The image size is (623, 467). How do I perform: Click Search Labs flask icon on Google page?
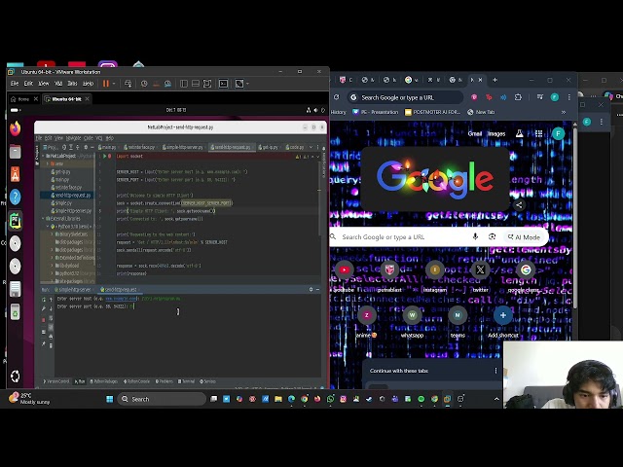click(519, 134)
